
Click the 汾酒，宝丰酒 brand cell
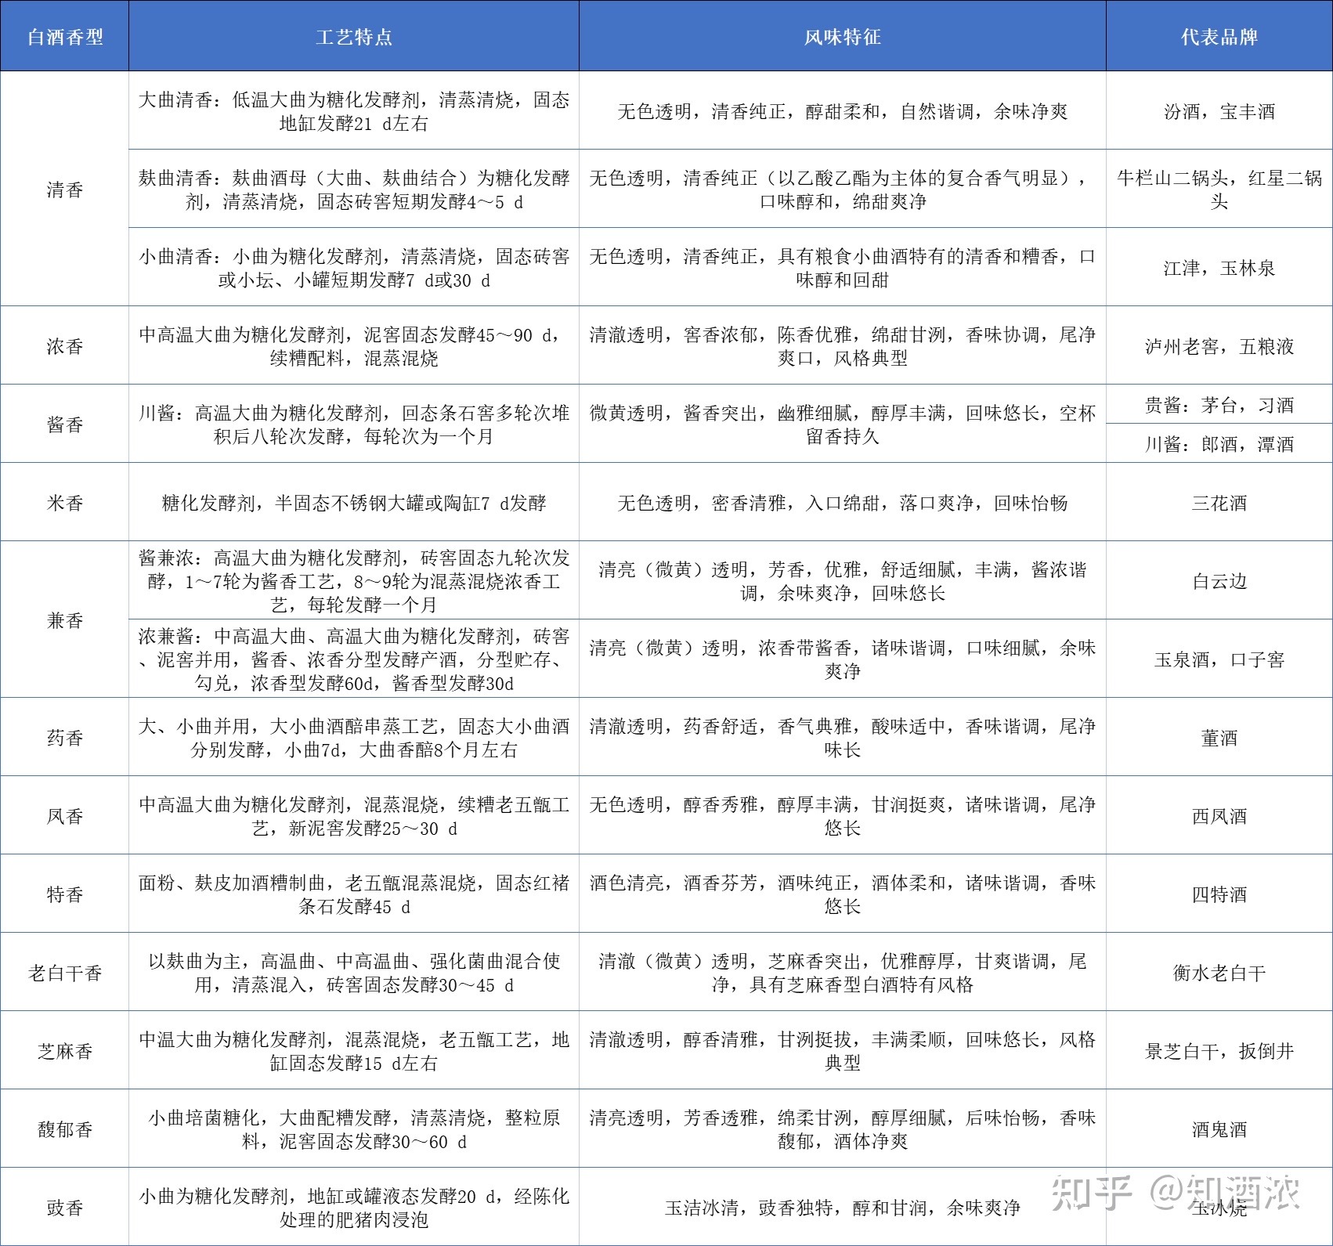(x=1219, y=110)
